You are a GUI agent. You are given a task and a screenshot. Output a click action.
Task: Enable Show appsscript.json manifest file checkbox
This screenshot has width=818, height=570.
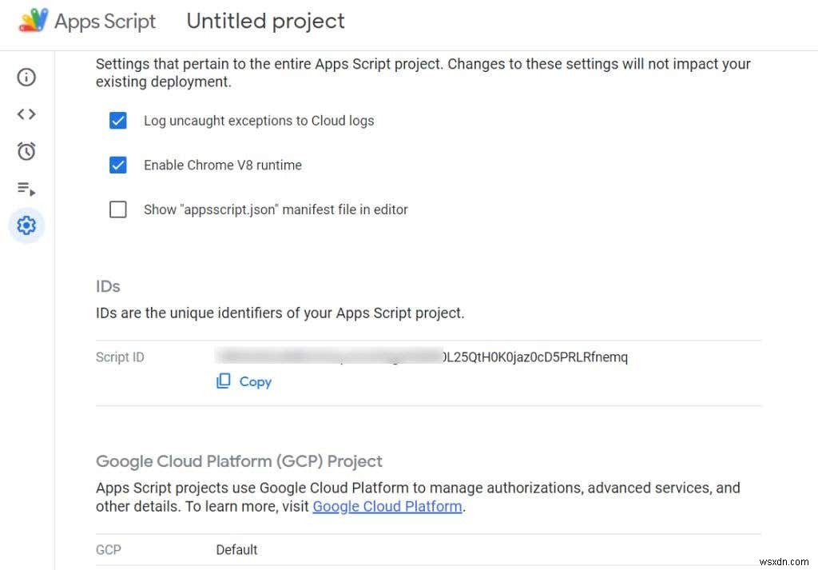tap(118, 209)
